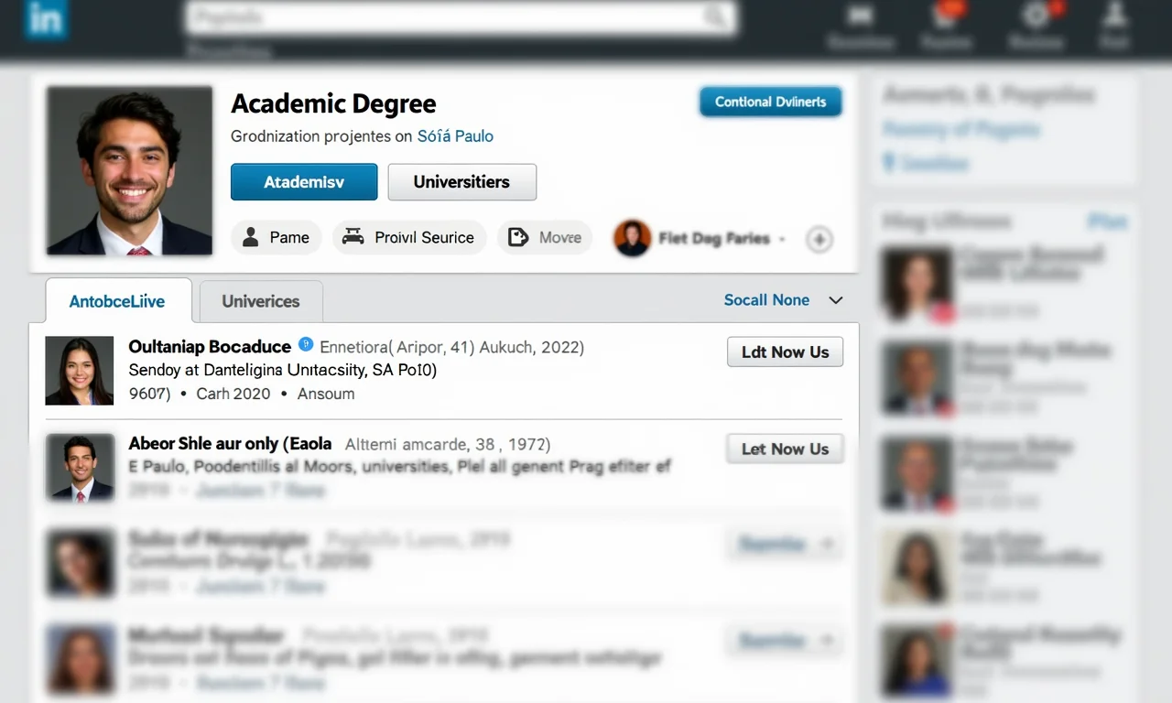Open the messaging icon in the navbar
This screenshot has width=1172, height=703.
coord(861,16)
